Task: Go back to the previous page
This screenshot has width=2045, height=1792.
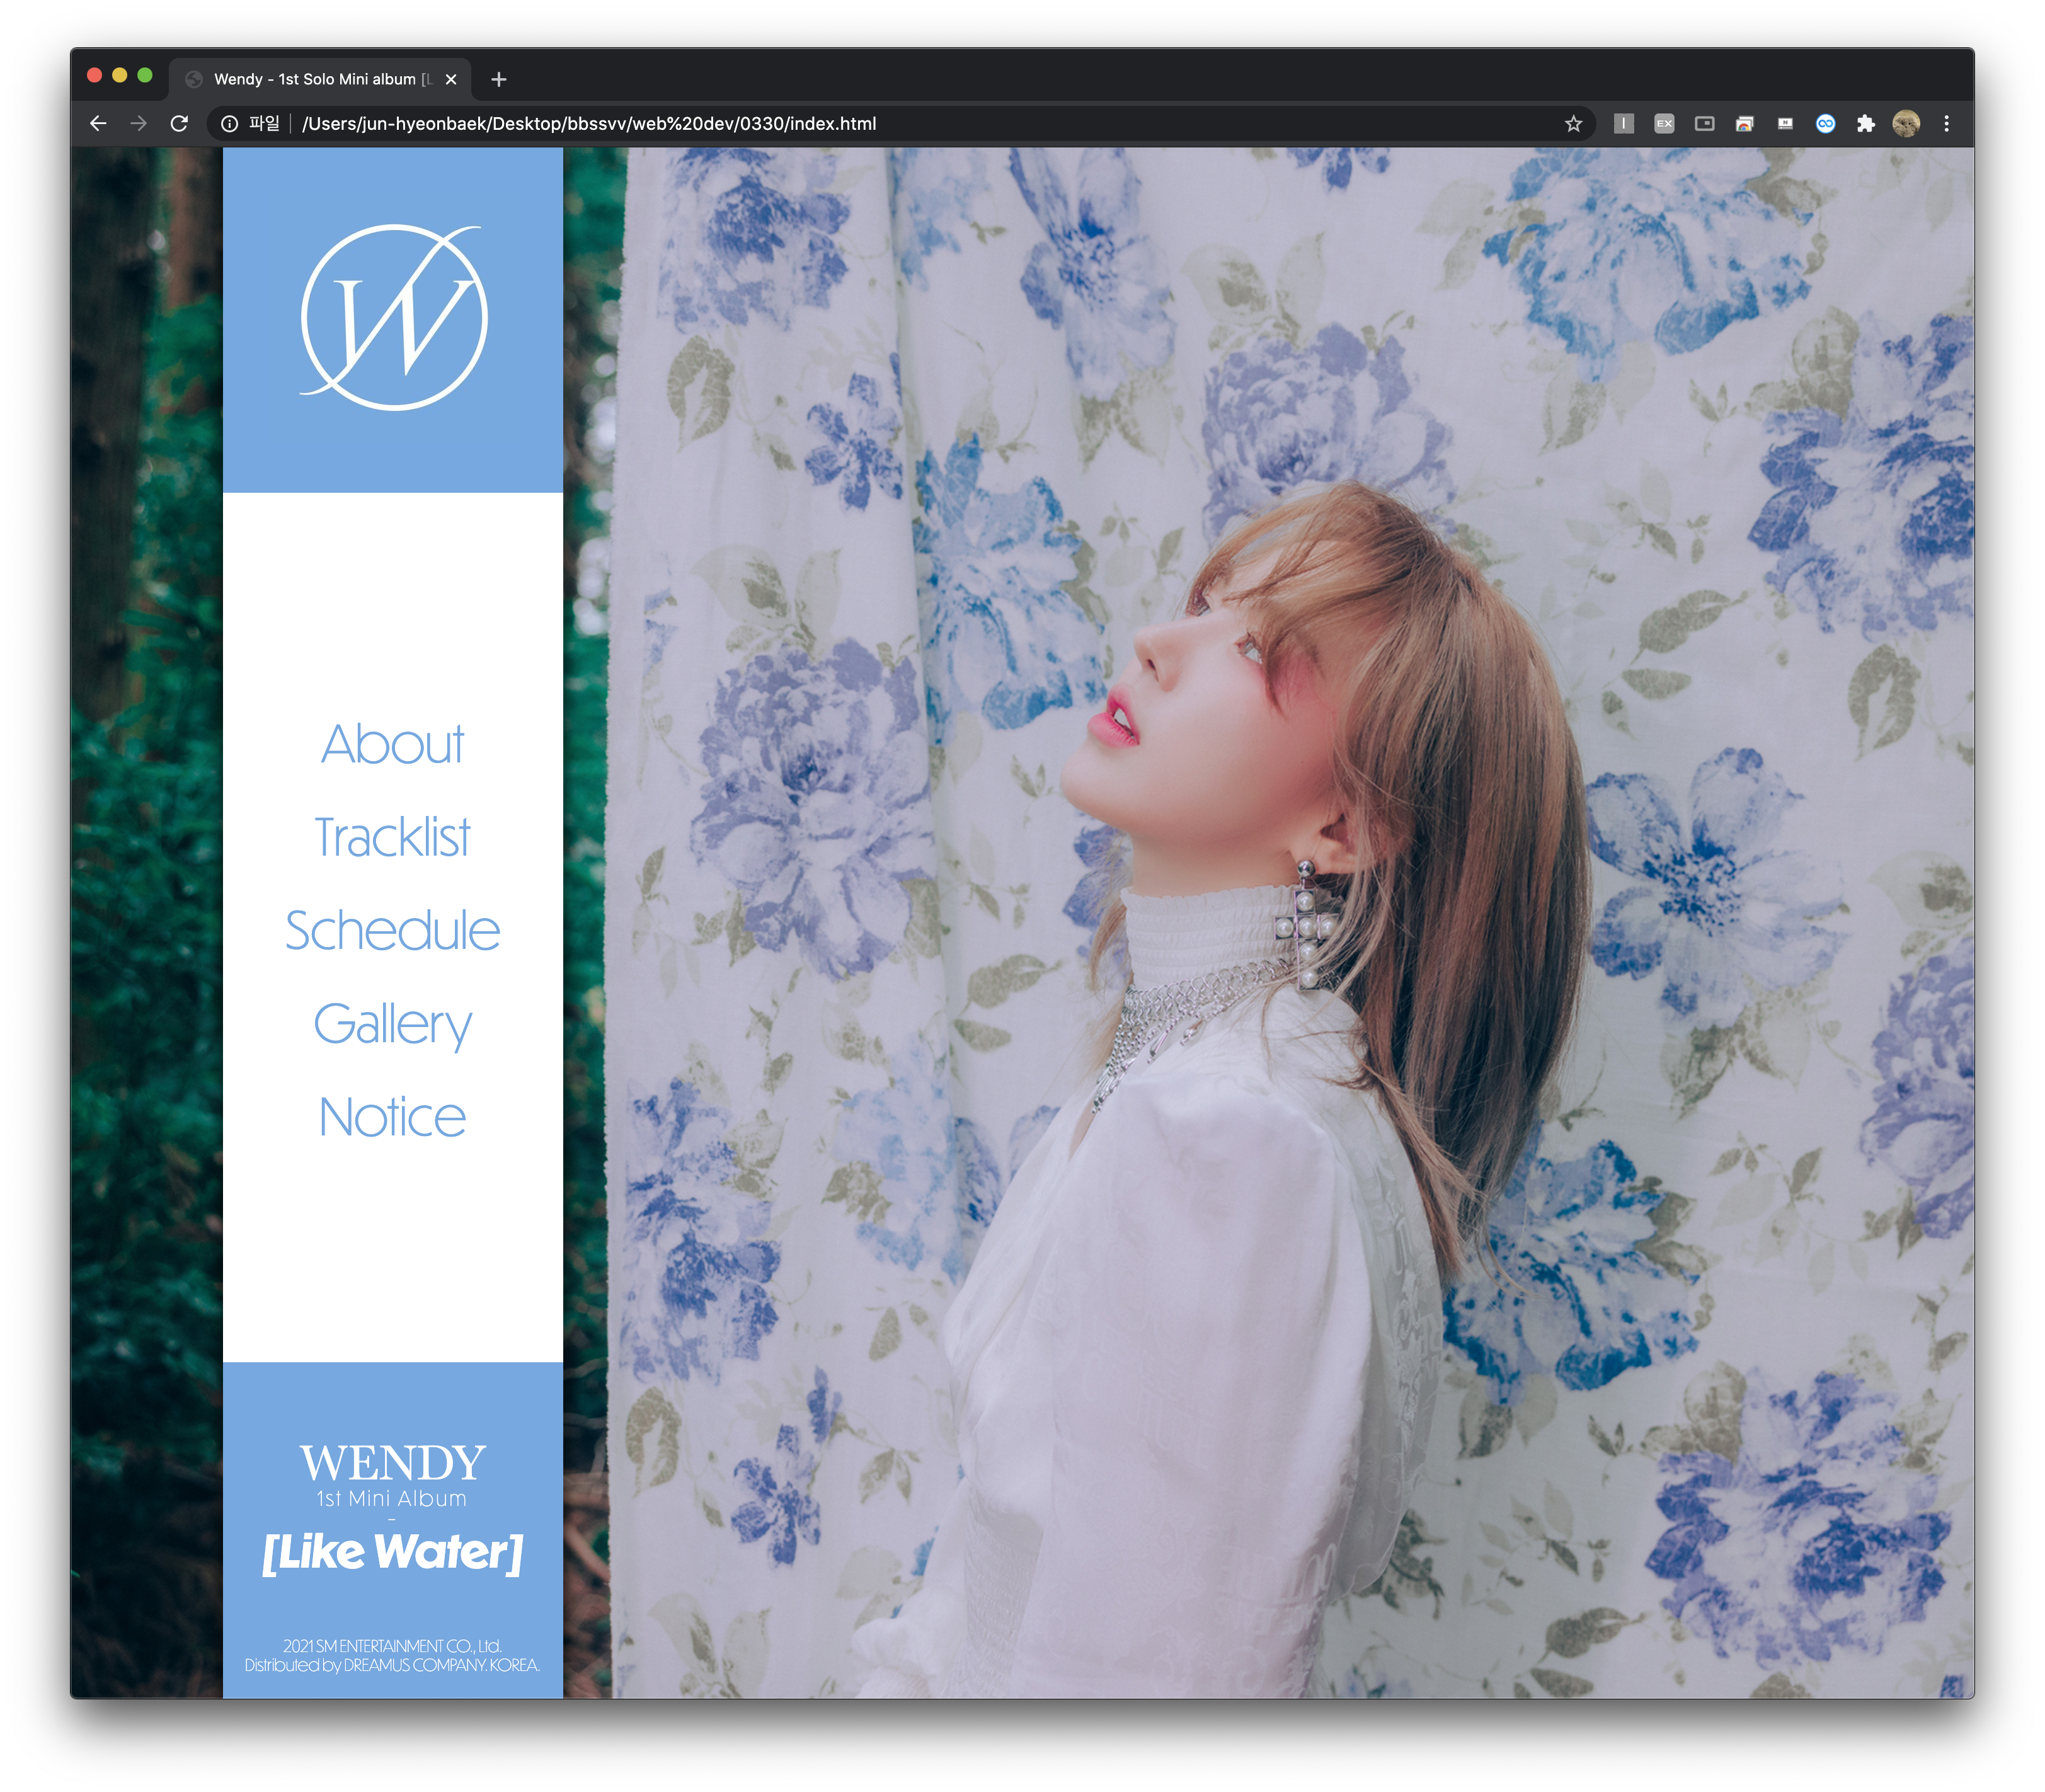Action: point(98,124)
